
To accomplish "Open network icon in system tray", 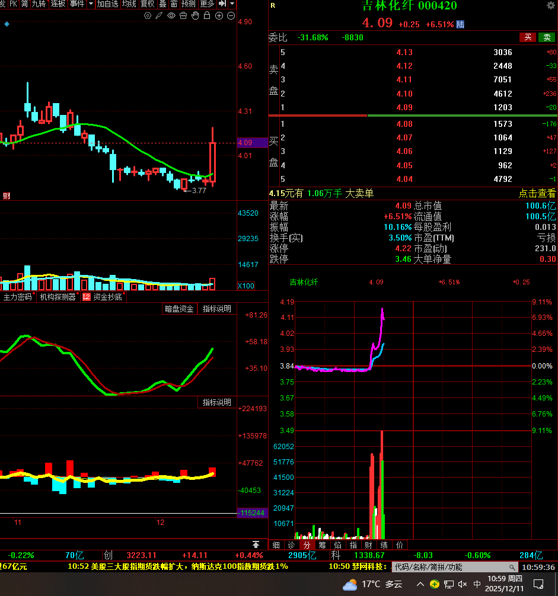I will click(449, 584).
